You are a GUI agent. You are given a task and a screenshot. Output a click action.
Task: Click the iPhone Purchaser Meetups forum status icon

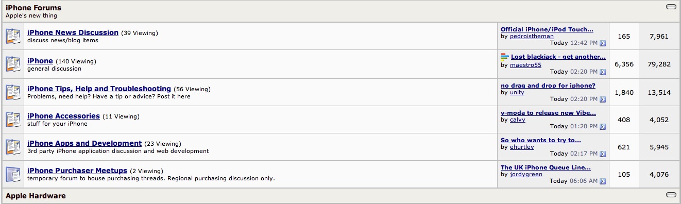coord(13,174)
